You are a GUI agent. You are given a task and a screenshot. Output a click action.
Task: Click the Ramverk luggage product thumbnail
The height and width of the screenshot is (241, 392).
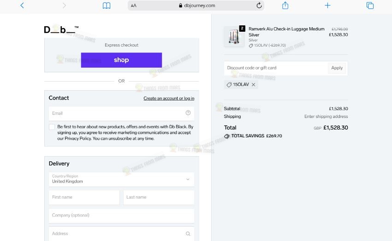[234, 37]
